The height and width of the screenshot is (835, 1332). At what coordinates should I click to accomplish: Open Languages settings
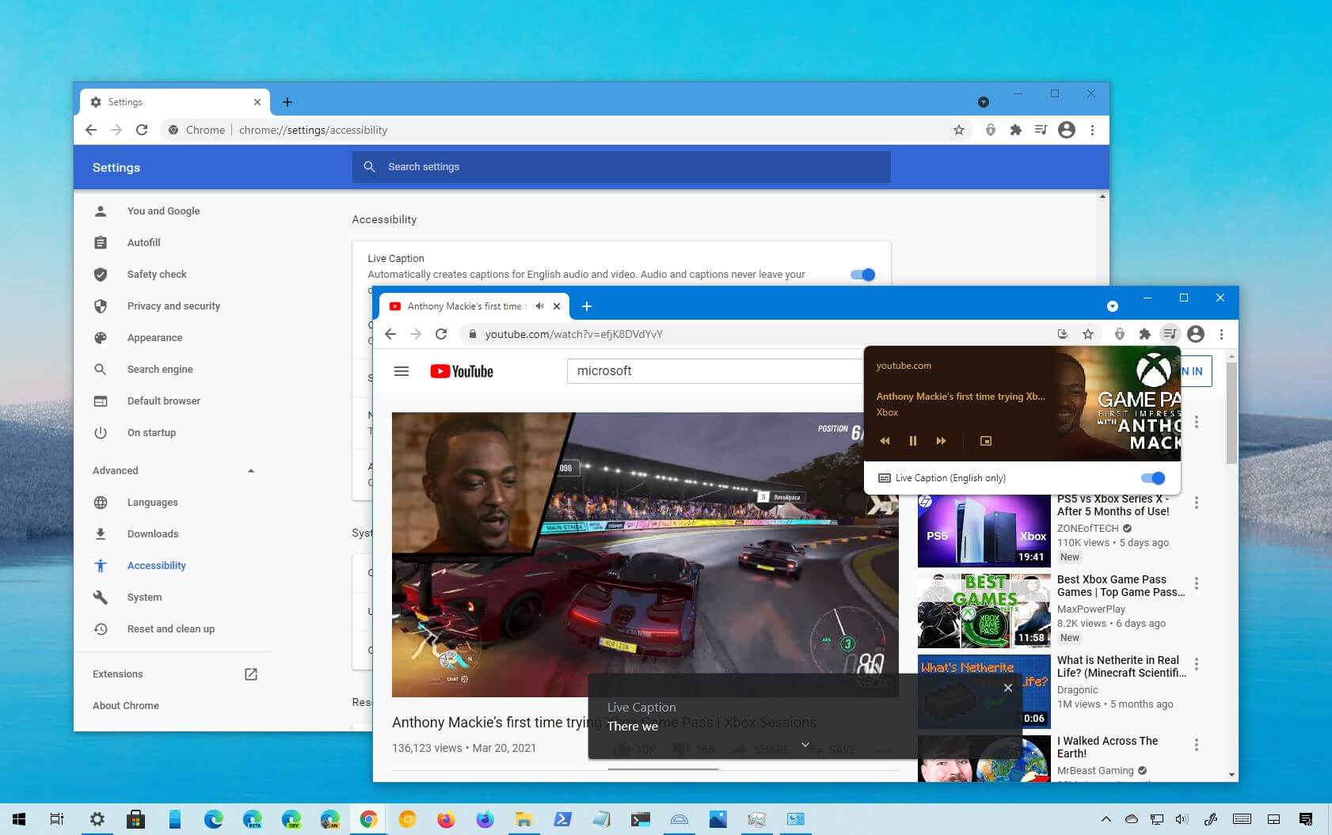[152, 503]
